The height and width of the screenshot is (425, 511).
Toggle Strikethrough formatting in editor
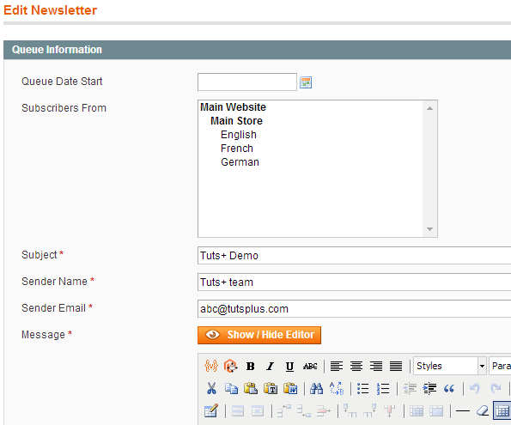[310, 367]
